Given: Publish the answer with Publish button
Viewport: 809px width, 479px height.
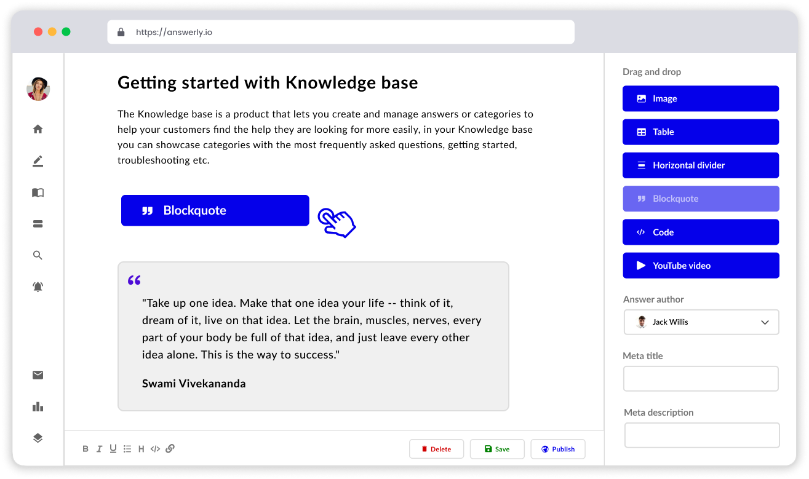Looking at the screenshot, I should point(558,449).
